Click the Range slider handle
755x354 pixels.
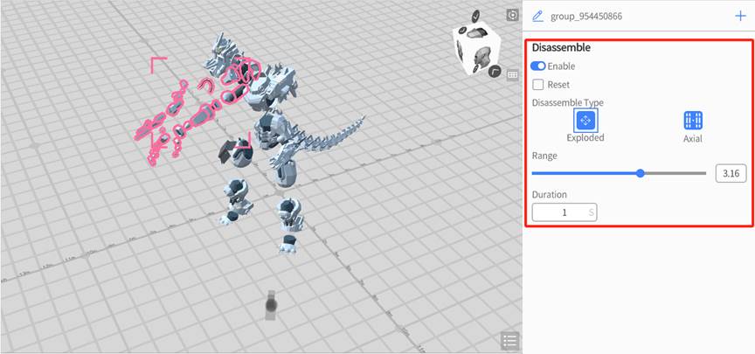click(641, 173)
